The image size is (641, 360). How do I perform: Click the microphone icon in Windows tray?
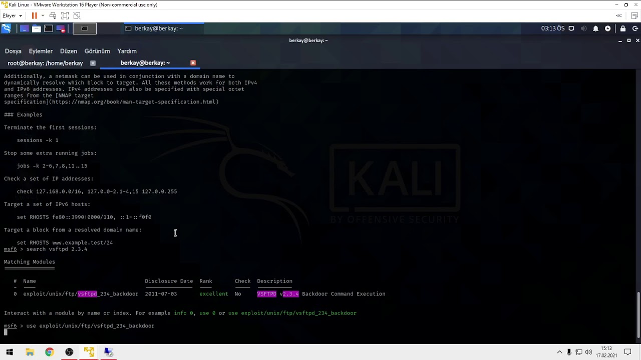(x=569, y=352)
